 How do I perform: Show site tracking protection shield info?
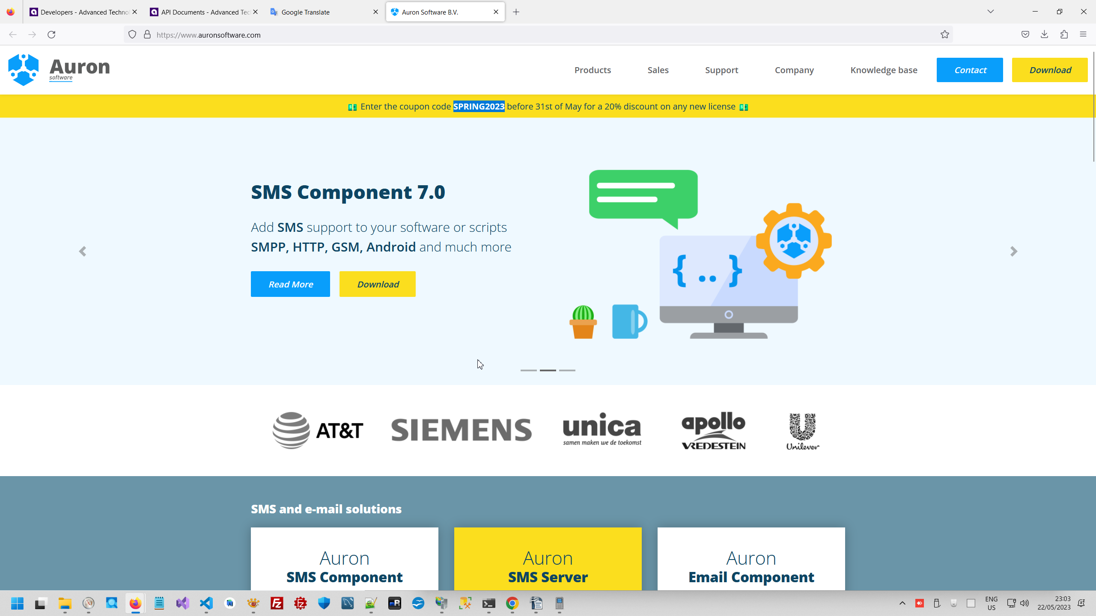click(132, 35)
